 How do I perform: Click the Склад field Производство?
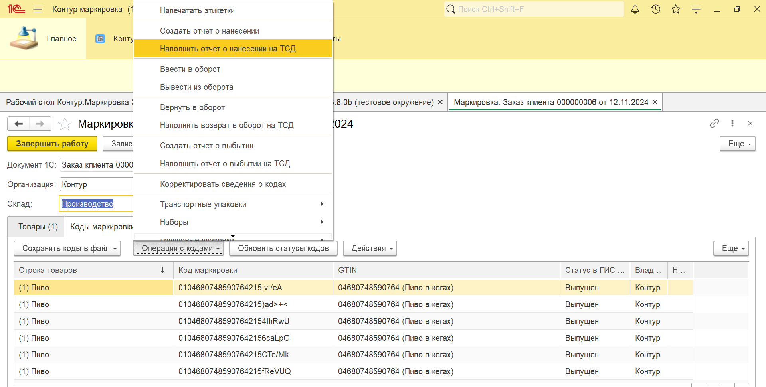pos(96,204)
